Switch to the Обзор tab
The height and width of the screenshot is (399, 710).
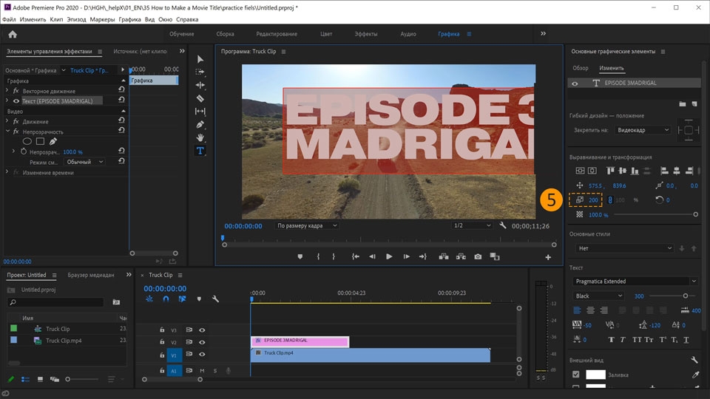[x=581, y=68]
